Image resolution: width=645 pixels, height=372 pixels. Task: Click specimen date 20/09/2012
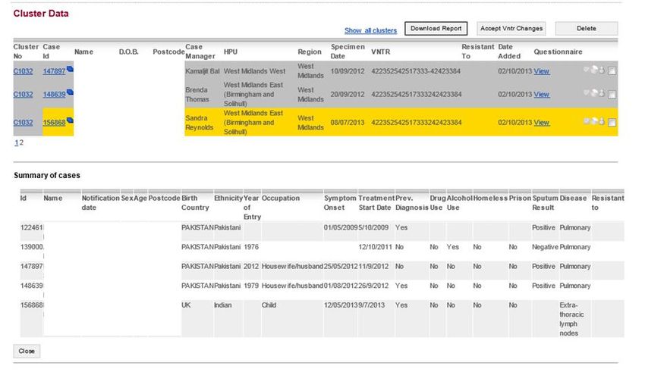pos(348,95)
